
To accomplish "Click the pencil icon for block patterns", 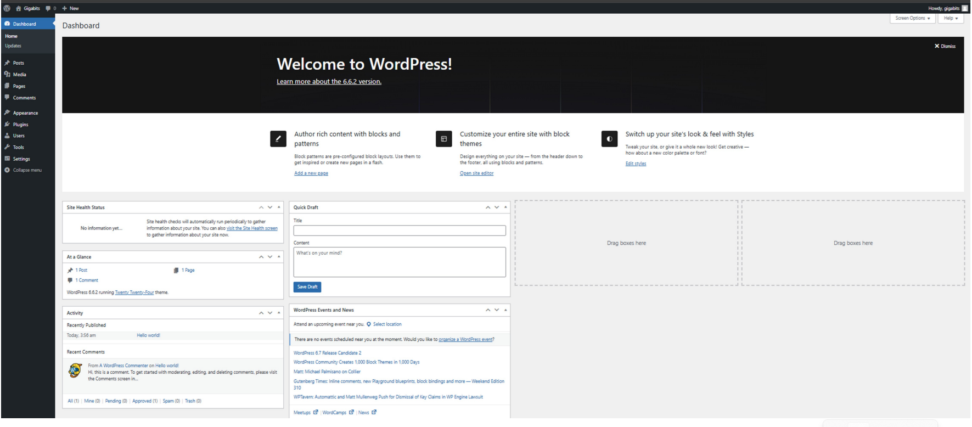I will [x=278, y=139].
